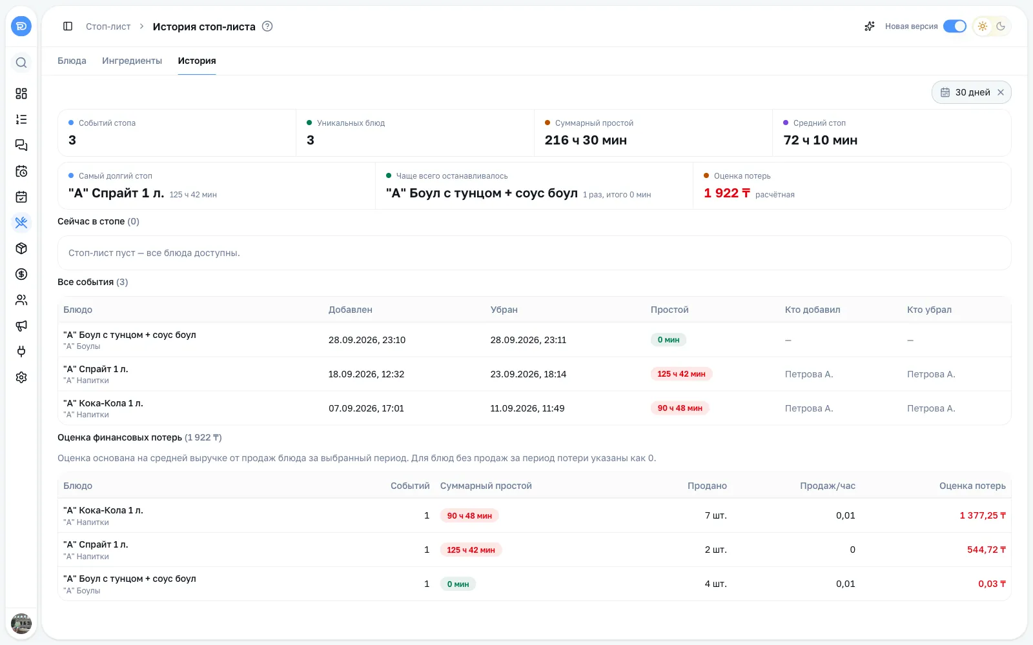This screenshot has width=1033, height=645.
Task: Switch to dark theme moon icon
Action: (x=1001, y=26)
